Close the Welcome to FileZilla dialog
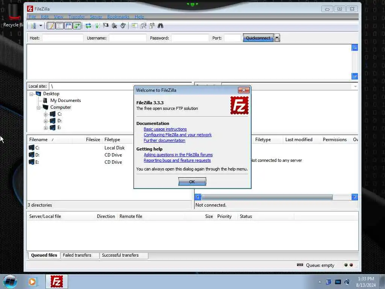 (244, 90)
